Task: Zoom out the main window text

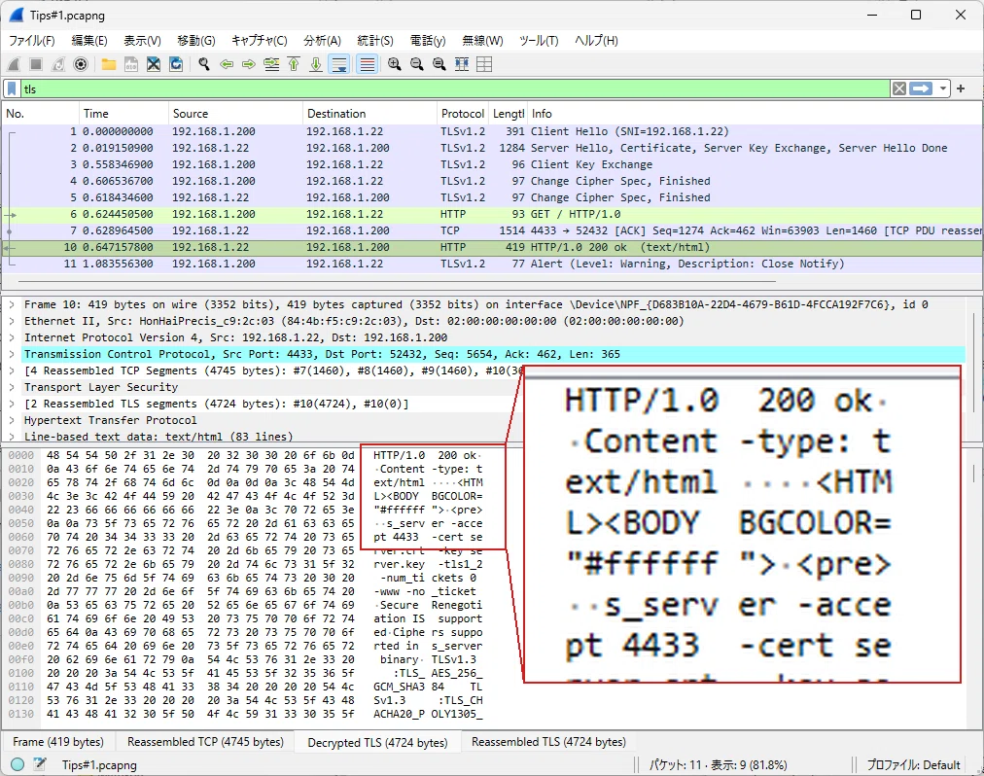Action: pyautogui.click(x=417, y=64)
